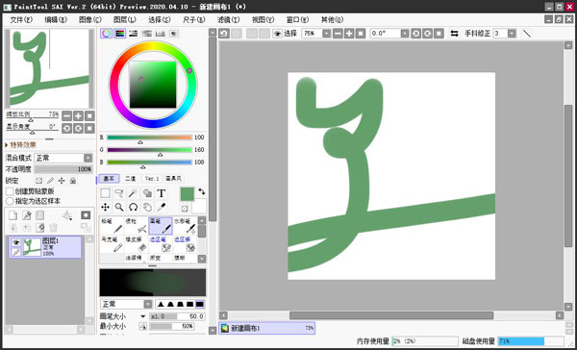Screen dimensions: 577x350
Task: Choose the 选区擦 selection eraser
Action: [x=185, y=244]
